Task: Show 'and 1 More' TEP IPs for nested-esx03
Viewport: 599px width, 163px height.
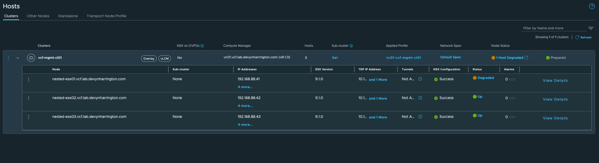Action: click(378, 117)
